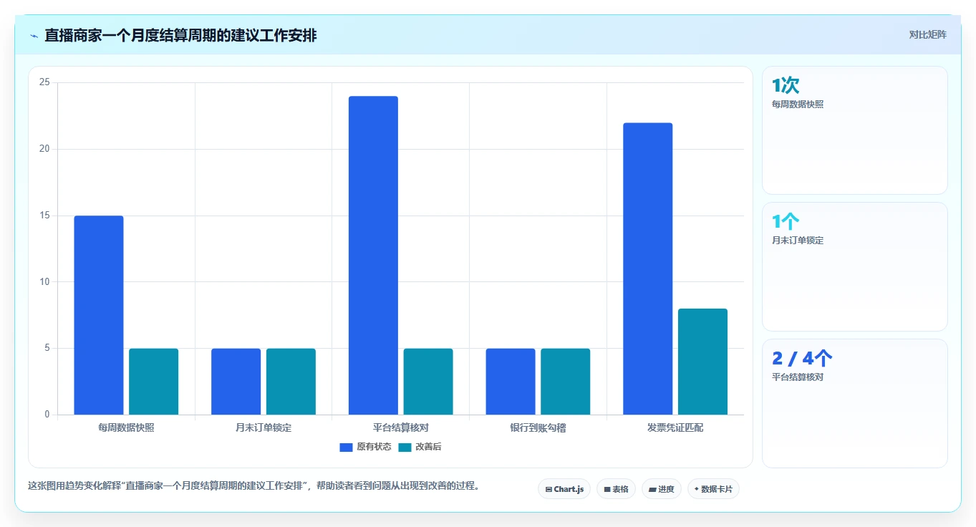The width and height of the screenshot is (976, 527).
Task: Click the 发票凭证匹配 x-axis label
Action: pyautogui.click(x=675, y=427)
